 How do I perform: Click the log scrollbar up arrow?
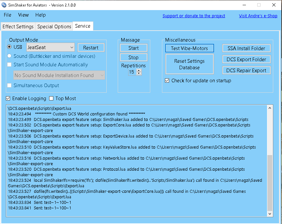pyautogui.click(x=270, y=108)
